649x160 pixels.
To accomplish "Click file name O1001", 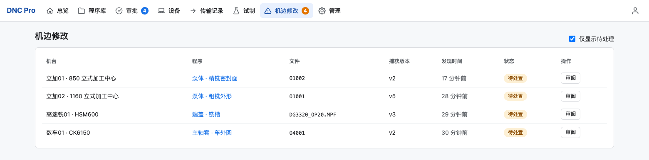I will pos(297,96).
